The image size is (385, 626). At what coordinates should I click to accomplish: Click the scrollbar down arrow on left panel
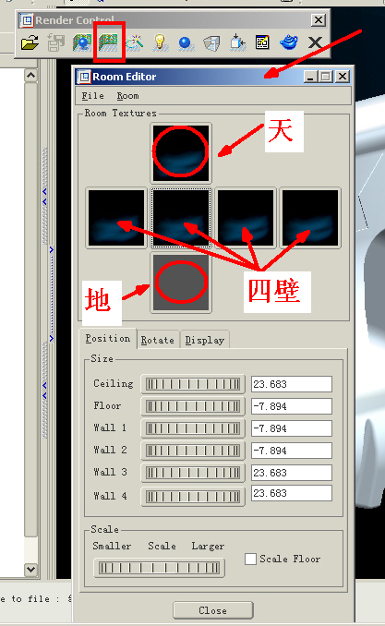coord(31,569)
